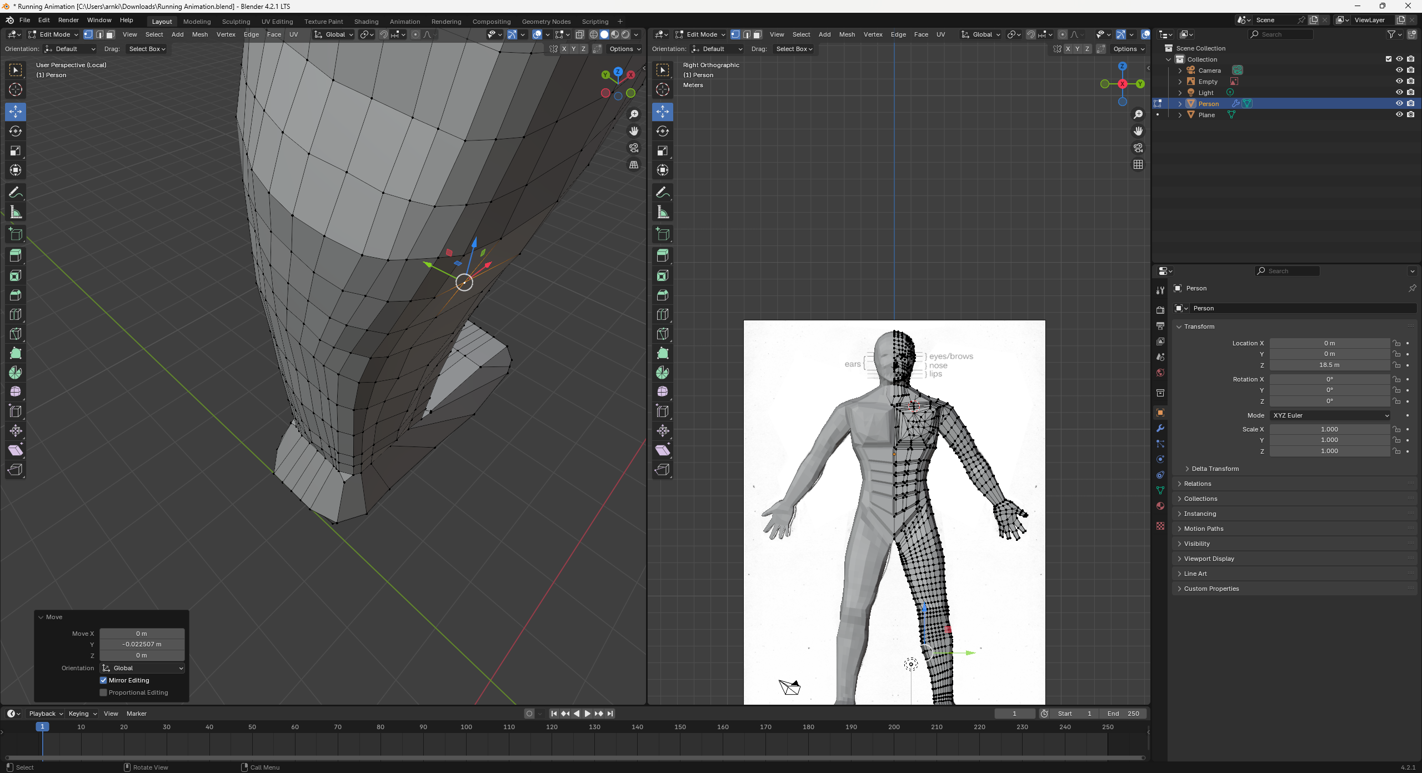
Task: Click the Move Y value field
Action: (x=142, y=644)
